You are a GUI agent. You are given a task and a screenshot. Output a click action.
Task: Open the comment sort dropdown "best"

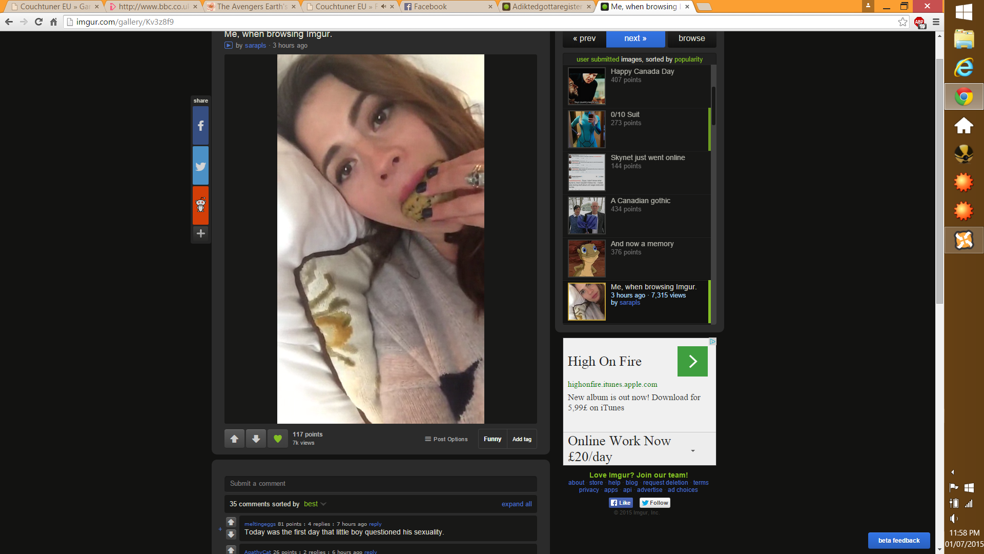(x=315, y=504)
